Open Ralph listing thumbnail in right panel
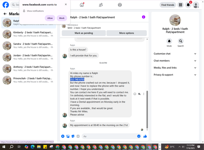 pos(175,20)
